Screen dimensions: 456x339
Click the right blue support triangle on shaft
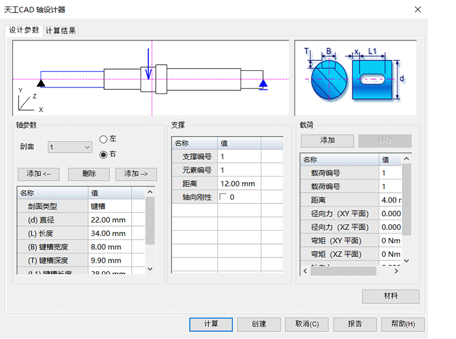[263, 84]
